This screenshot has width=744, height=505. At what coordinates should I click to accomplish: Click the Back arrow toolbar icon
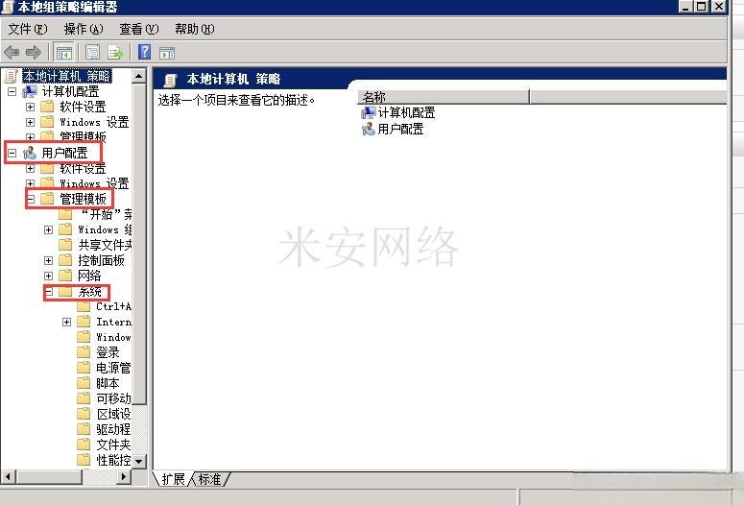point(12,52)
